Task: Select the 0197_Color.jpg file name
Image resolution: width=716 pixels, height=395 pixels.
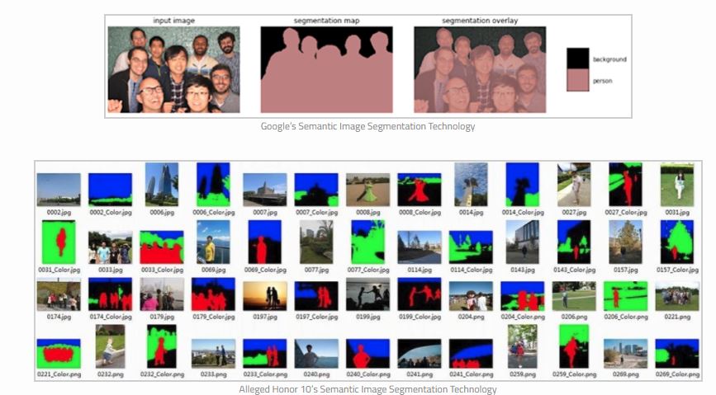Action: pos(316,317)
